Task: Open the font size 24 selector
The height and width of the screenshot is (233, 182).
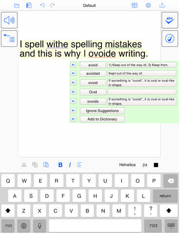Action: point(145,165)
